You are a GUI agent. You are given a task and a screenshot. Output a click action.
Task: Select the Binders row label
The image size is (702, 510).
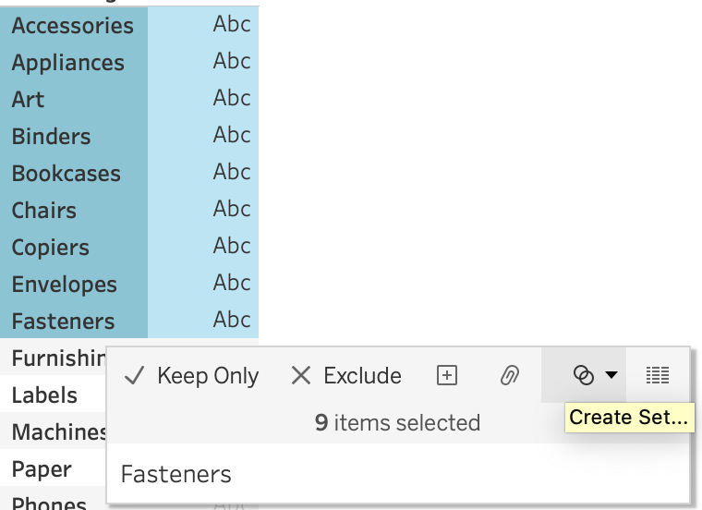tap(51, 137)
